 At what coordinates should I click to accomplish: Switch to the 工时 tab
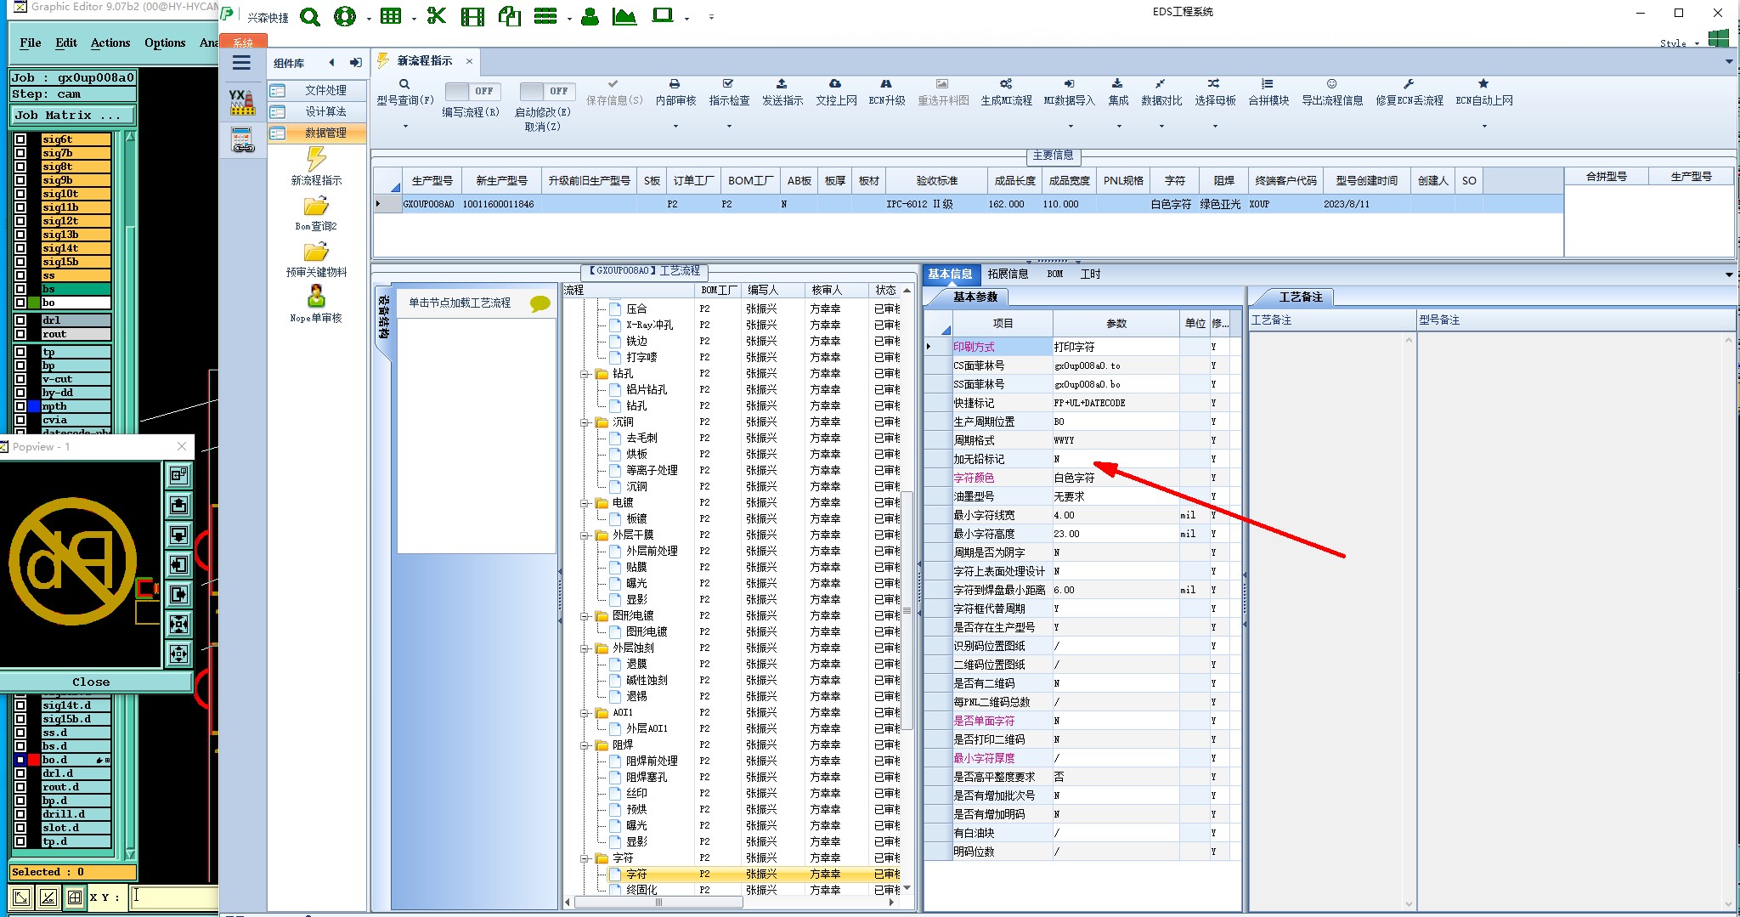coord(1090,274)
